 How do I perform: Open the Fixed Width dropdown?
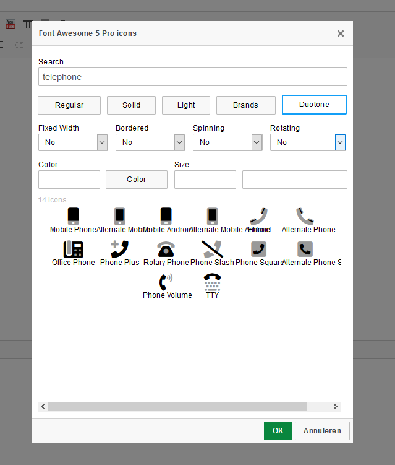74,142
